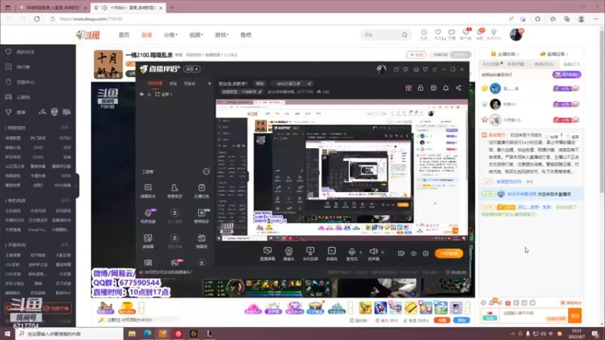Open the rocket gift icon
Screen dimensions: 605x340
(x=380, y=308)
